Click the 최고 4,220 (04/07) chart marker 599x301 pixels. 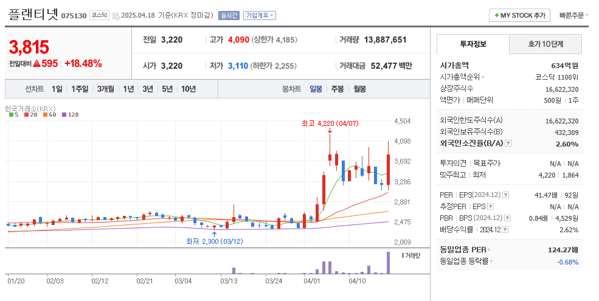pyautogui.click(x=330, y=123)
